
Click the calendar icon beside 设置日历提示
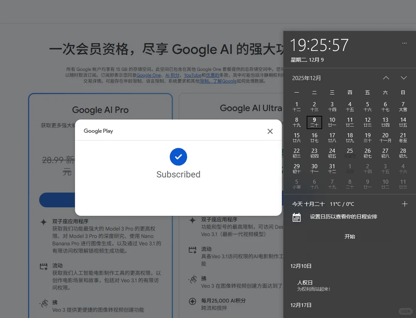coord(297,217)
